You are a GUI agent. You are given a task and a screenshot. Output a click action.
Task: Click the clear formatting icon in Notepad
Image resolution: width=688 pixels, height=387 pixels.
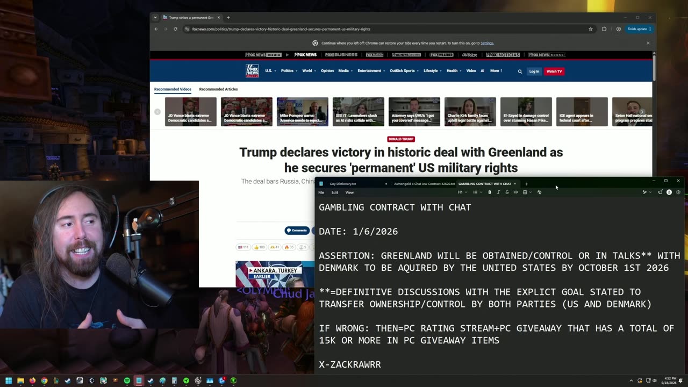point(539,192)
